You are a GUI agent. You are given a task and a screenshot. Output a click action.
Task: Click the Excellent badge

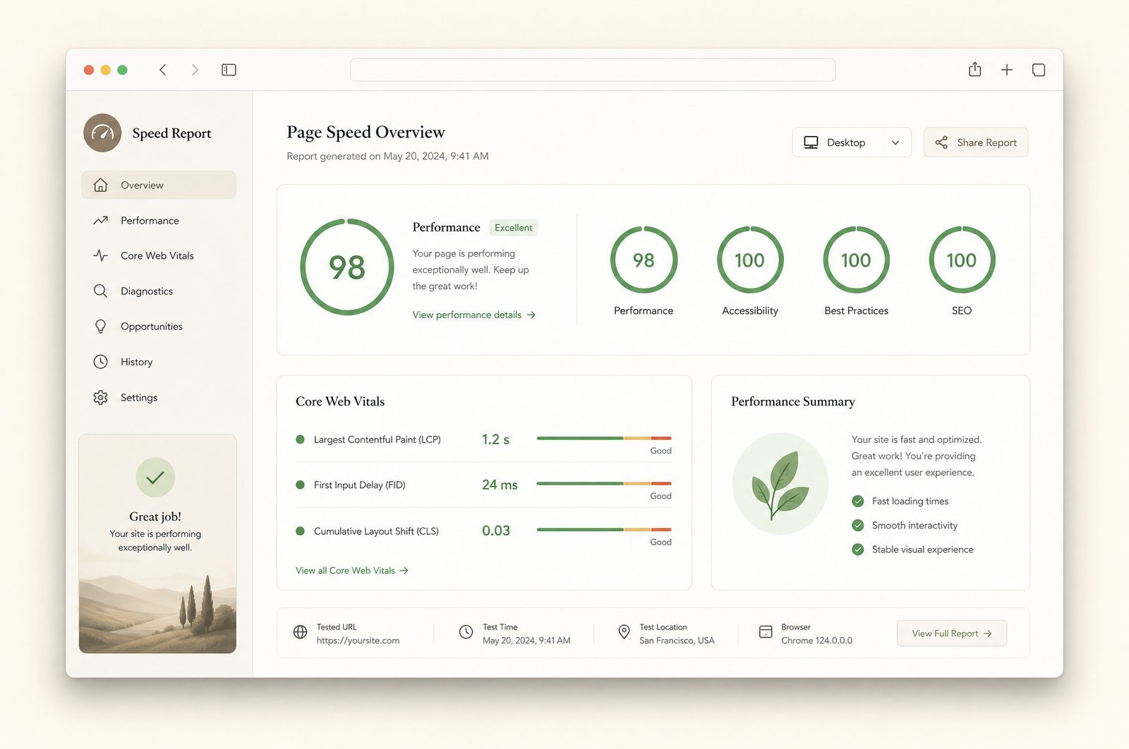click(514, 228)
